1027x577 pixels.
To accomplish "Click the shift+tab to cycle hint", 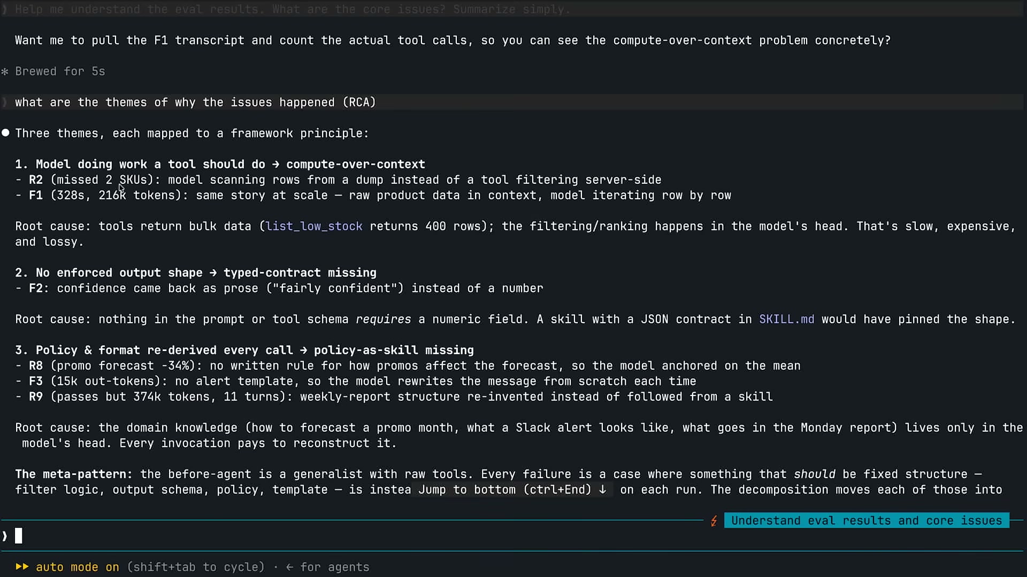I will click(x=196, y=567).
